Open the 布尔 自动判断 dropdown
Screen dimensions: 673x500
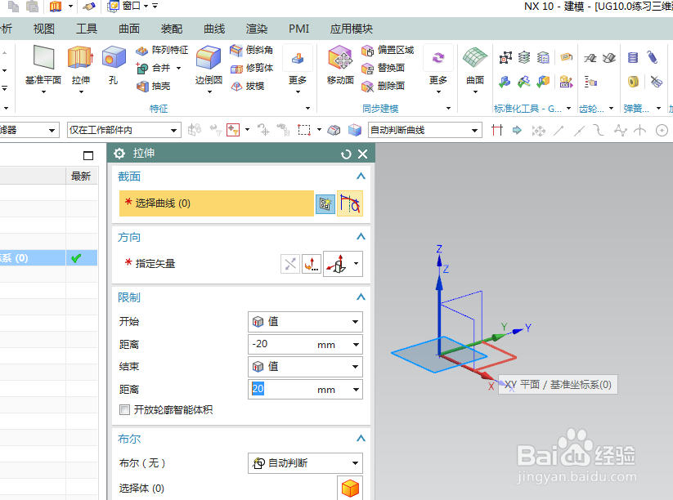(305, 462)
